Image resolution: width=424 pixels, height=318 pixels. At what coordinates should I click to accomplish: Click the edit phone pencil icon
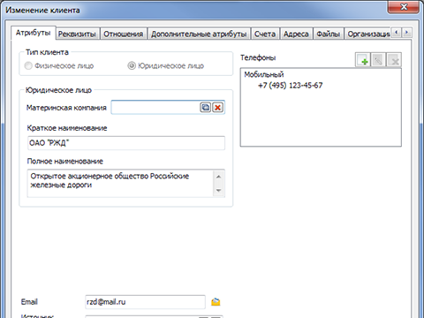click(x=378, y=60)
